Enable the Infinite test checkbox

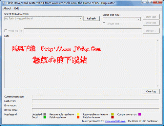[x=104, y=24]
